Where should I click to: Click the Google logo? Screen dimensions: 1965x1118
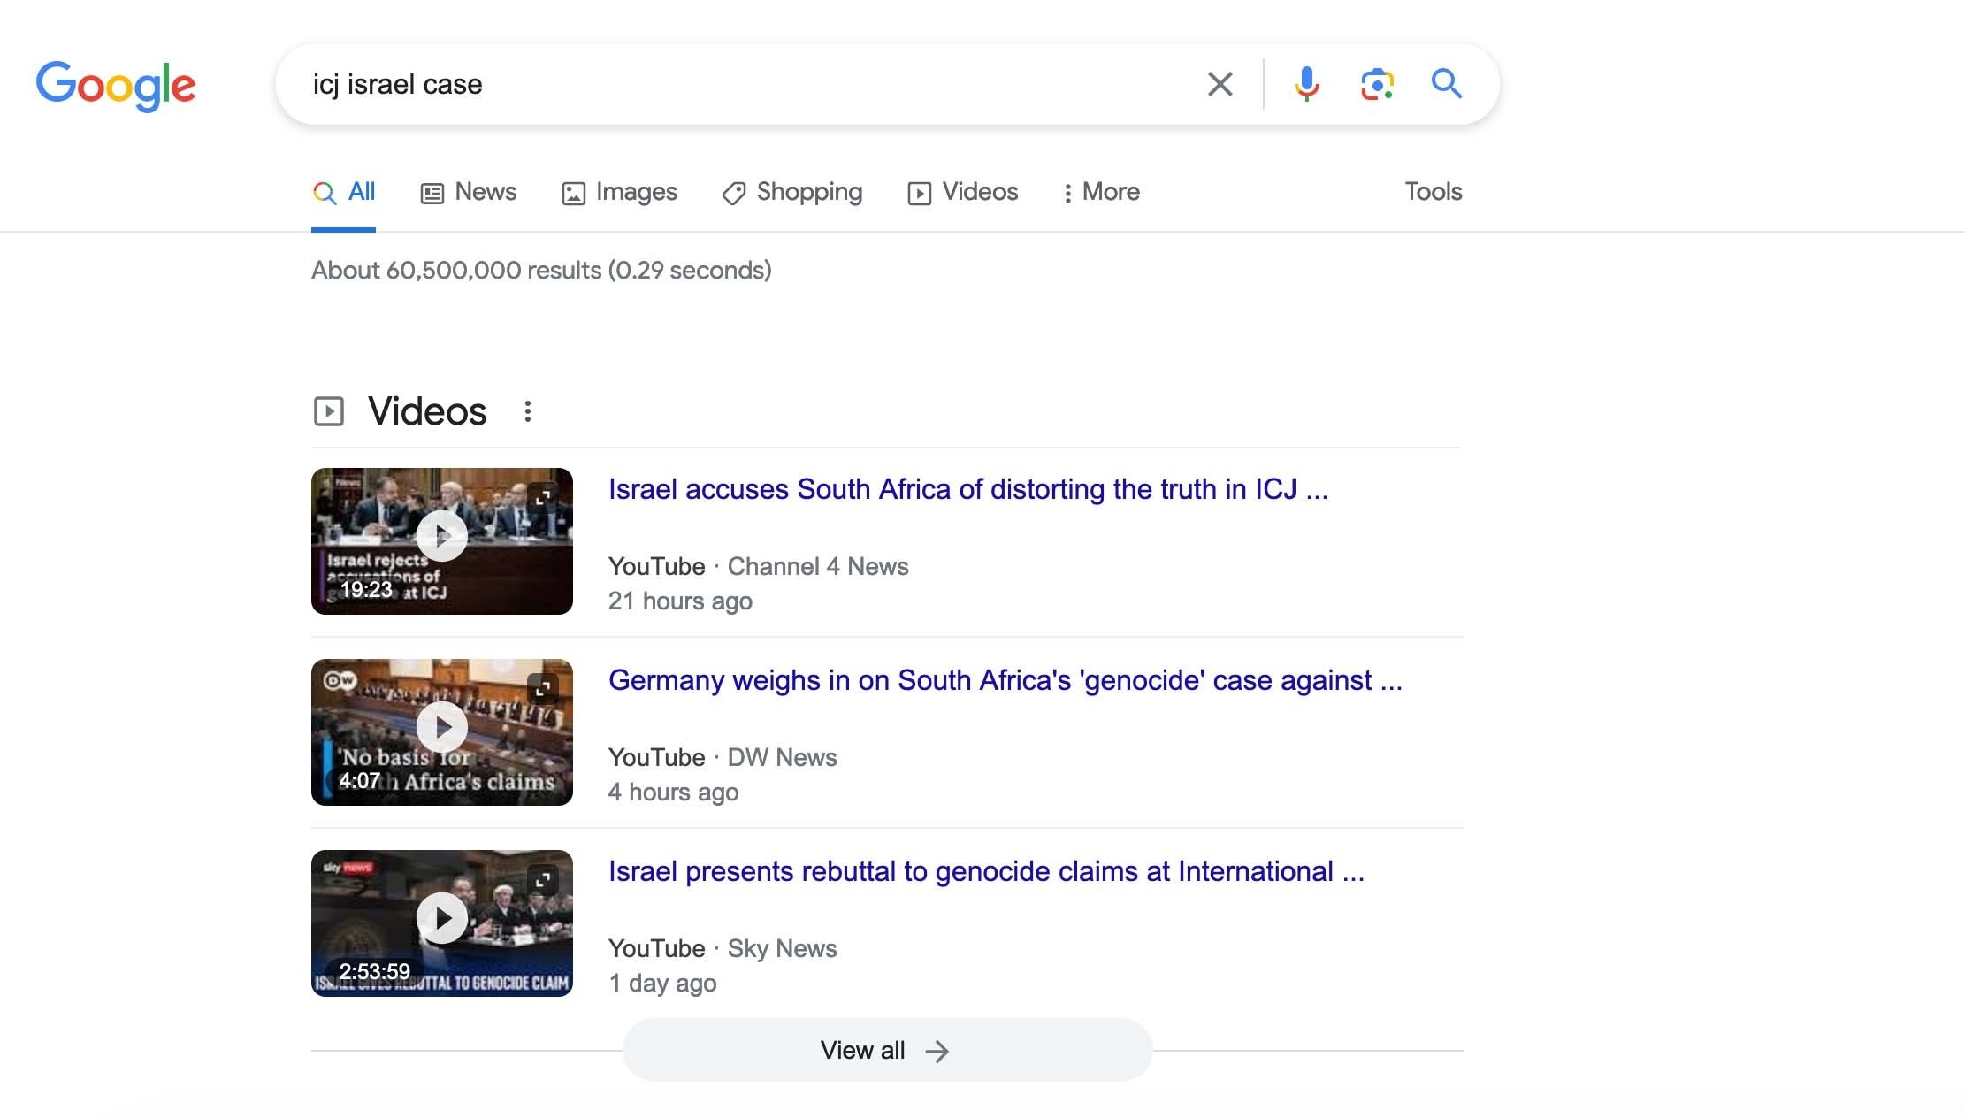(x=116, y=86)
